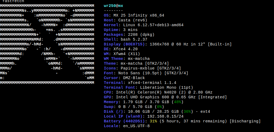The width and height of the screenshot is (274, 132).
Task: Click the WM Theme mx-matcha line
Action: click(127, 59)
